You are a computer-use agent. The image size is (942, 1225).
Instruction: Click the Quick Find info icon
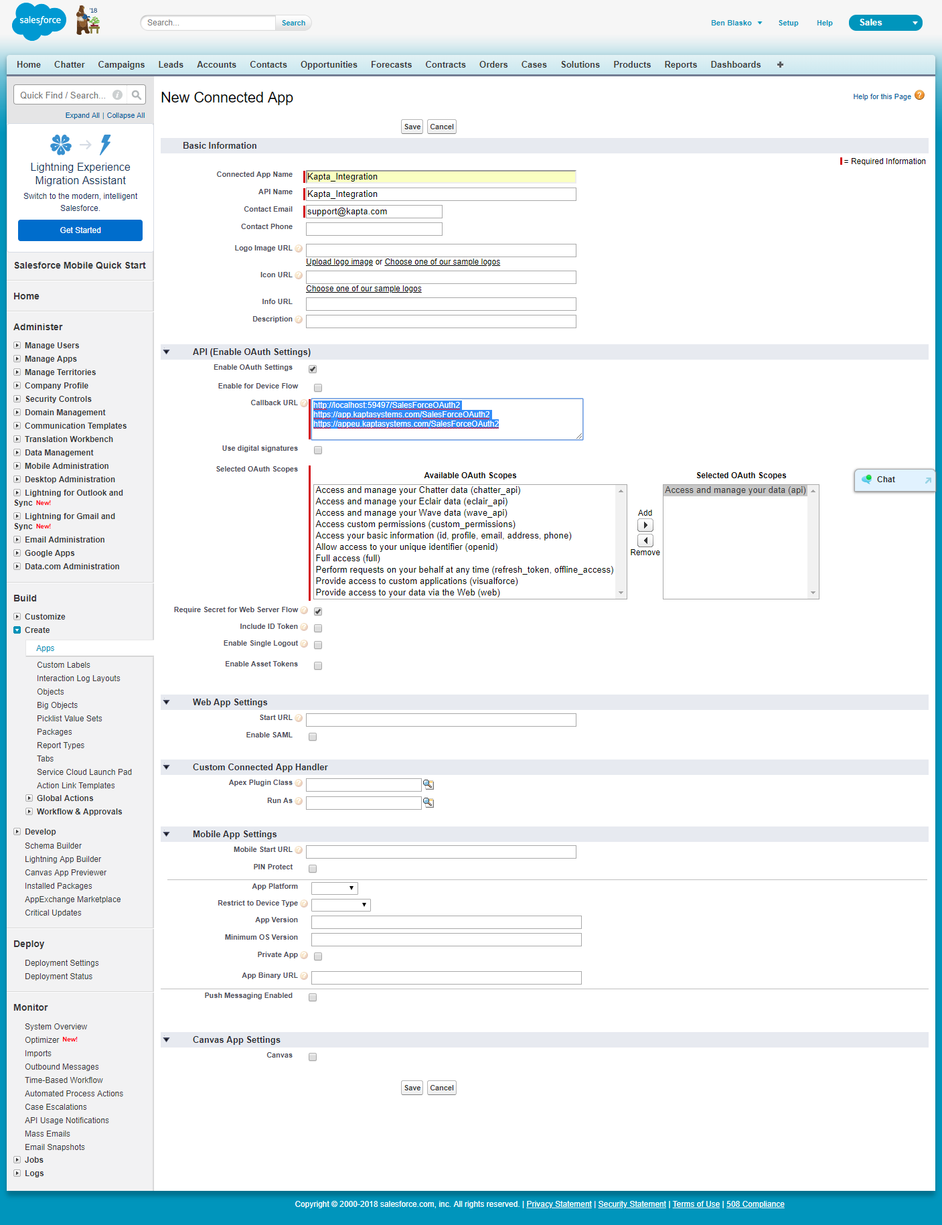pos(118,95)
